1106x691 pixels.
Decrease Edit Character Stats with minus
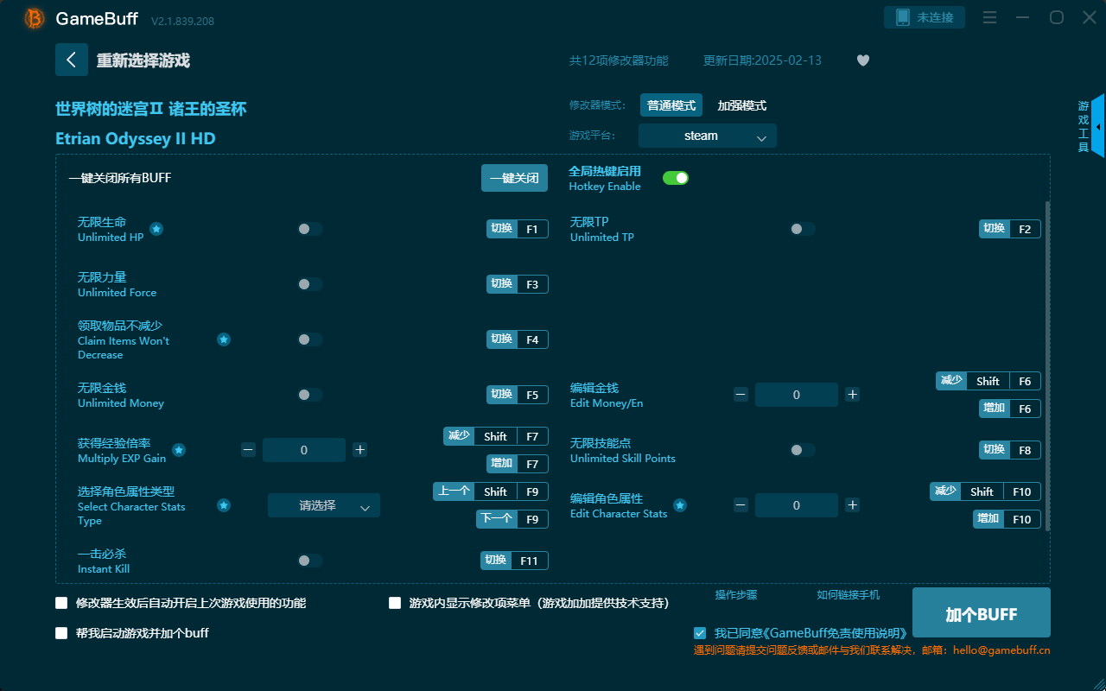[741, 505]
